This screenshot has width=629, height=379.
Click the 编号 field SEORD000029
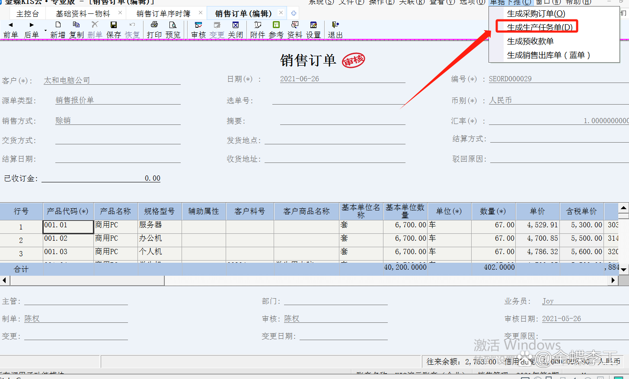point(559,79)
